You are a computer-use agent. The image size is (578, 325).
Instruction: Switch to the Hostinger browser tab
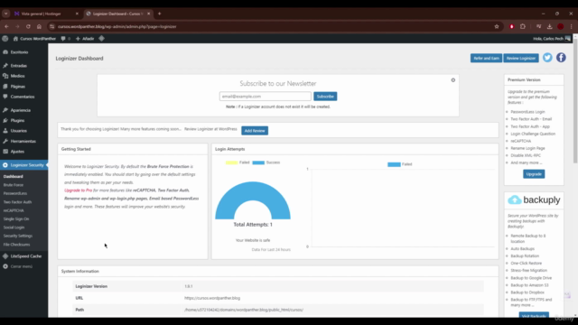pos(46,14)
